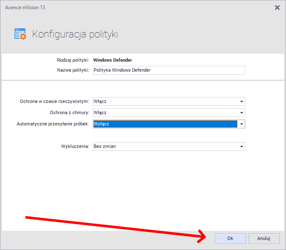The image size is (286, 250).
Task: Open the Ochrona z chmury dropdown arrow
Action: [x=241, y=112]
